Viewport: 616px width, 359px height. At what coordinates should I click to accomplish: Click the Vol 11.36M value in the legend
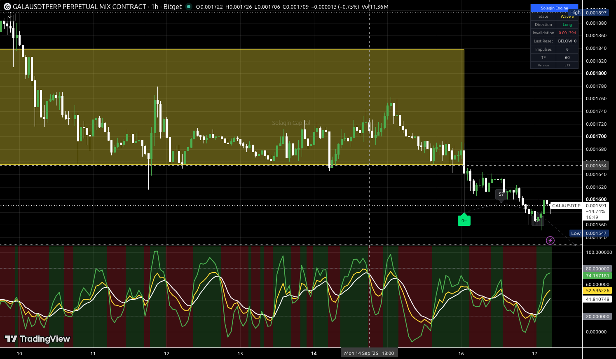[375, 7]
